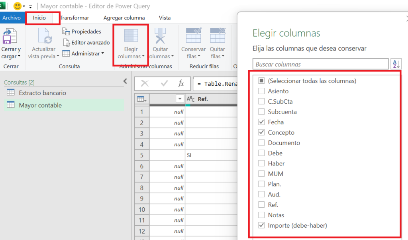This screenshot has height=240, width=408.
Task: Click the null cell in row 1
Action: coord(167,112)
